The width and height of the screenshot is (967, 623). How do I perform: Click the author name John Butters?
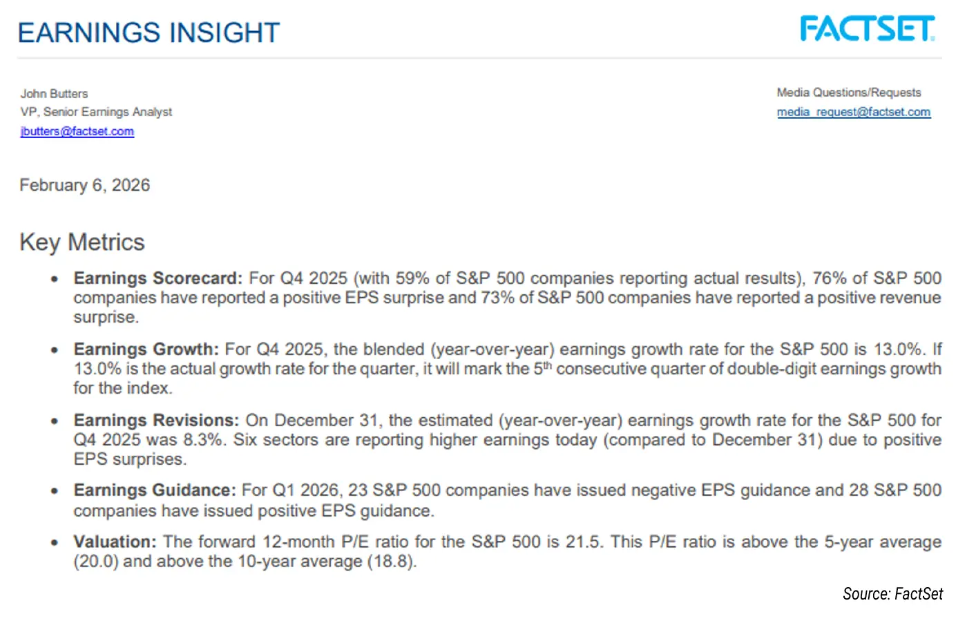click(54, 93)
